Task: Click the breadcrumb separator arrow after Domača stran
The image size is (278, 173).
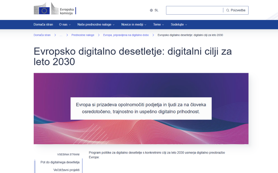Action: pyautogui.click(x=55, y=35)
